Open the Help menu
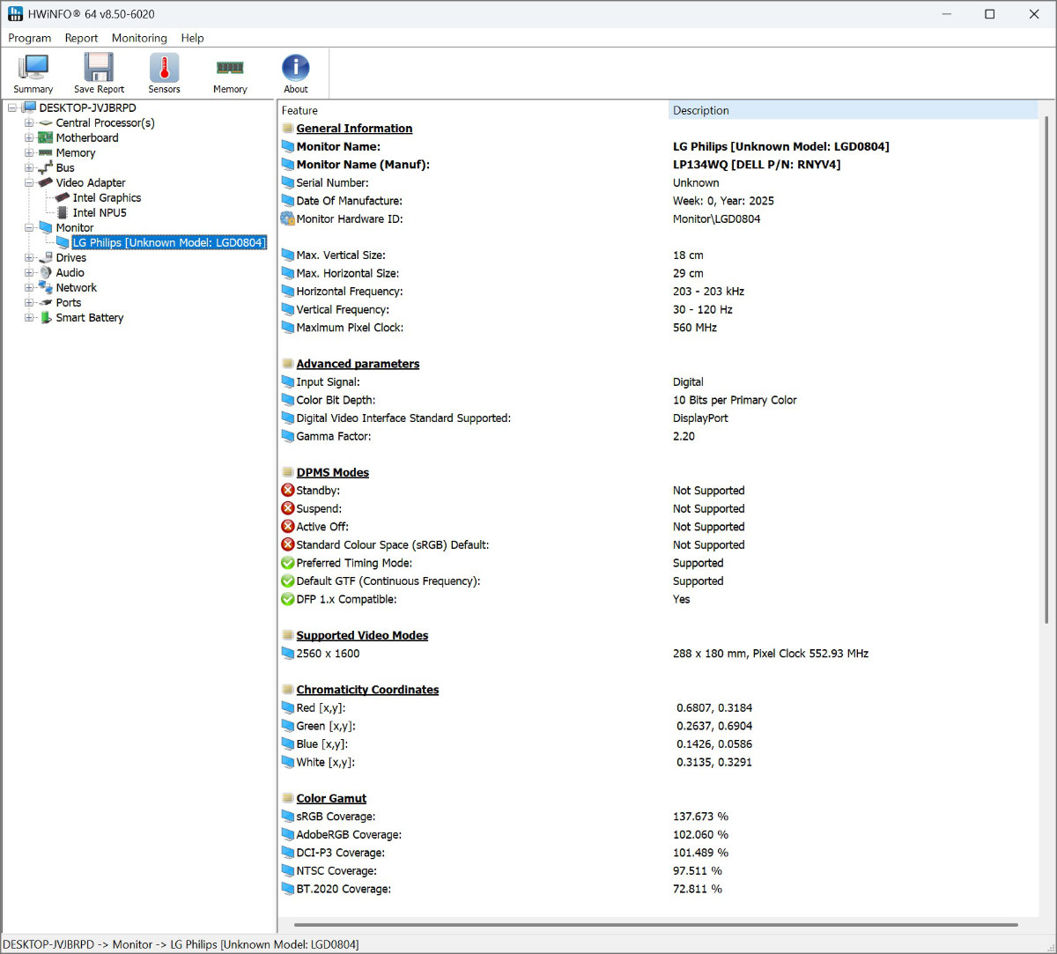Screen dimensions: 1057x954 (x=192, y=38)
